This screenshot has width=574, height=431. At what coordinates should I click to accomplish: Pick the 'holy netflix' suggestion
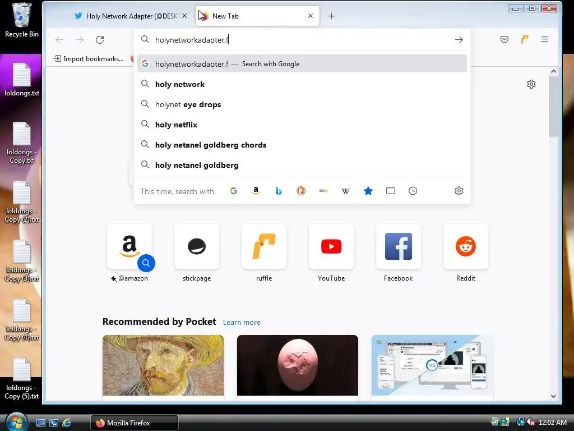point(302,125)
